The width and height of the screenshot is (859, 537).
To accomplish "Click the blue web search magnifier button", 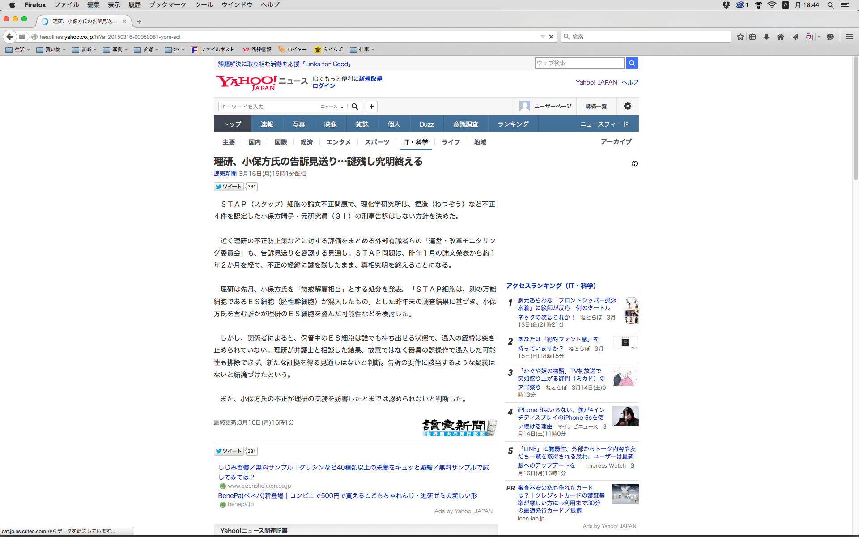I will coord(632,63).
